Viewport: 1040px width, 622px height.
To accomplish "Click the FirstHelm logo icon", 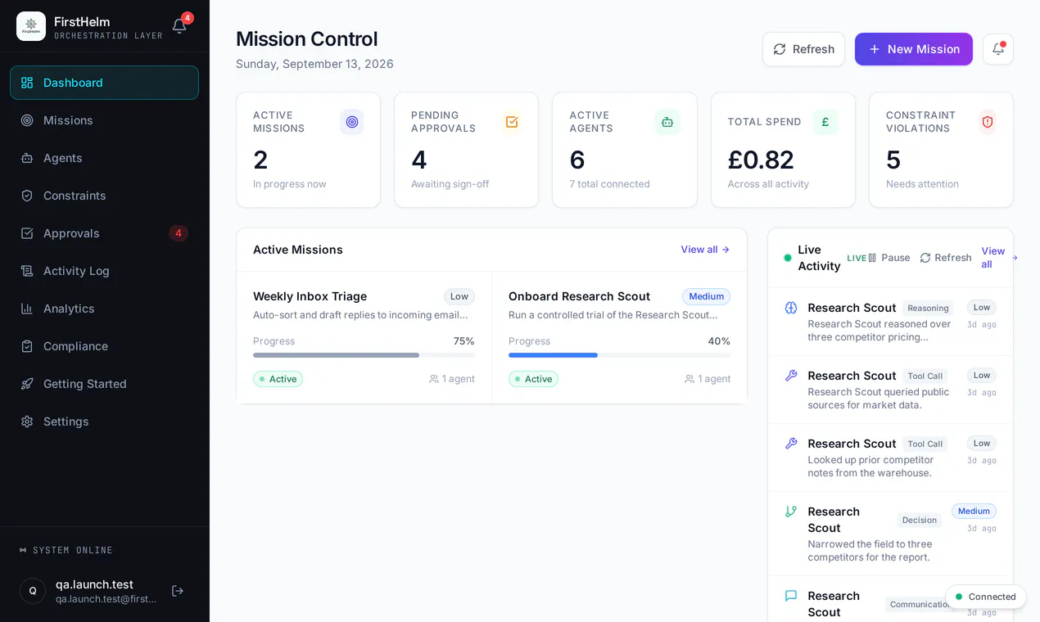I will [x=31, y=26].
